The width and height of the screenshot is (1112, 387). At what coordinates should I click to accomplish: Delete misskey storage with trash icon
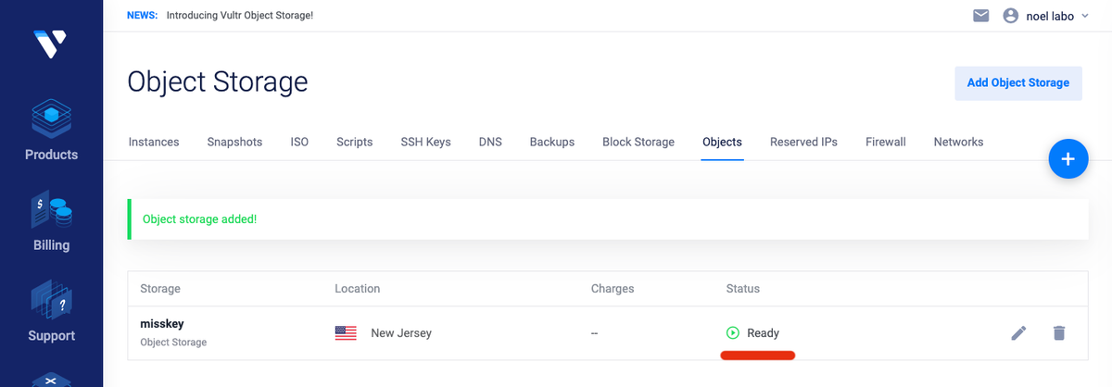click(1059, 332)
